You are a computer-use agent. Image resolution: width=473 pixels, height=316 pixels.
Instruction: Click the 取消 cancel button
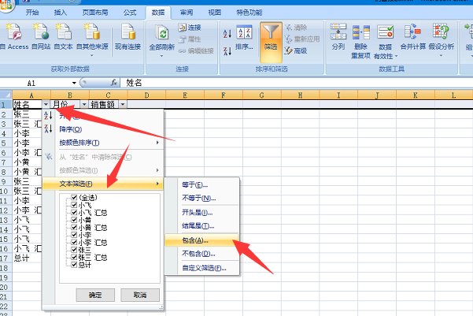click(140, 295)
